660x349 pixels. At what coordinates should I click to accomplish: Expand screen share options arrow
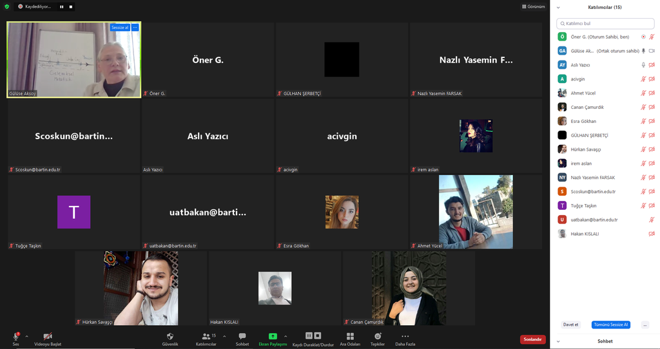point(286,336)
